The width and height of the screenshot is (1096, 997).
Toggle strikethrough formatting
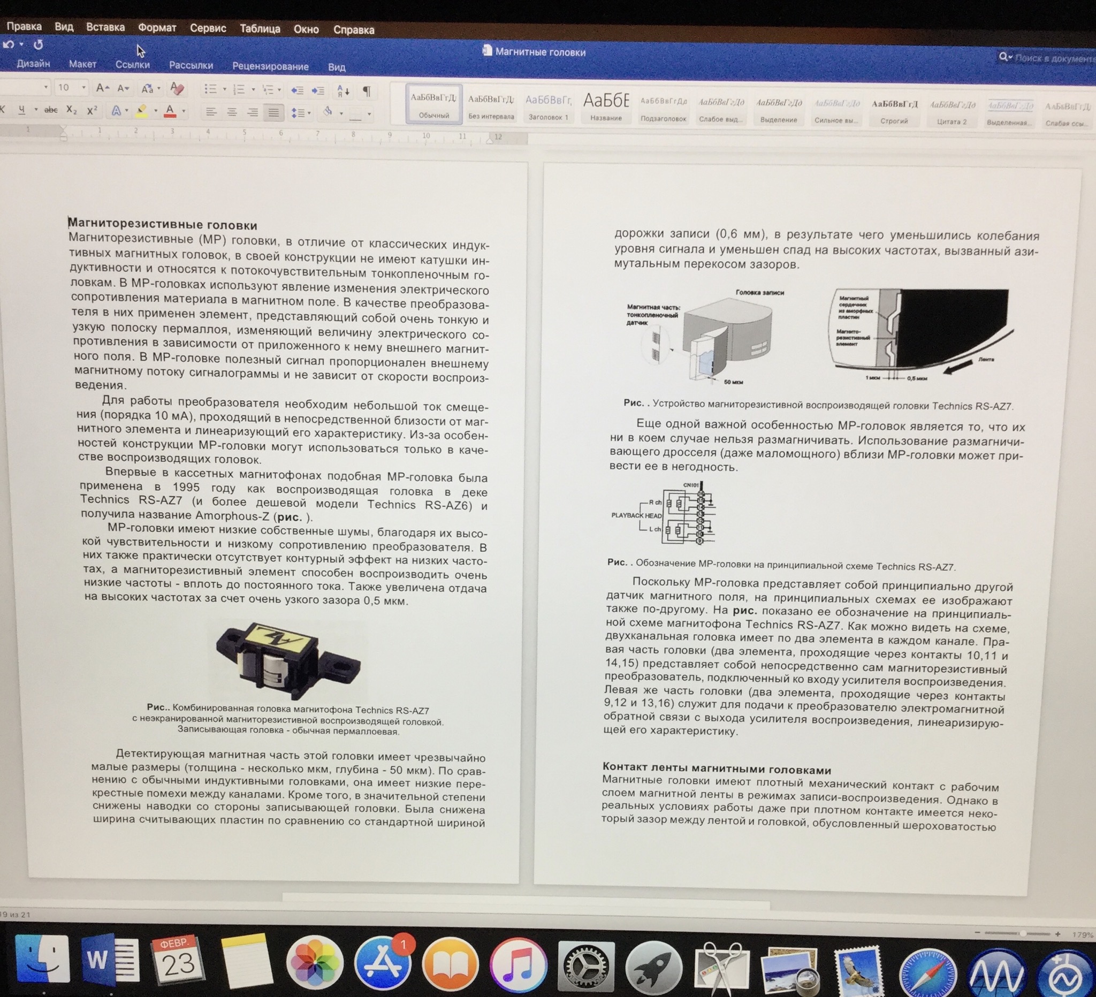tap(50, 110)
